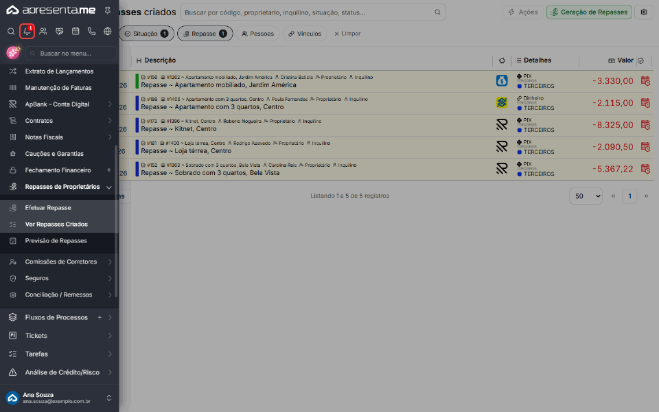The width and height of the screenshot is (659, 412).
Task: Click the scheduled calendar icon for -2.115,00
Action: [645, 102]
